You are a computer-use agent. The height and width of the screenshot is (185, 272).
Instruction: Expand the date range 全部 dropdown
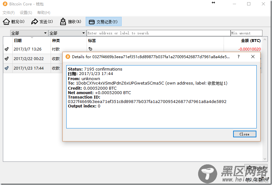click(x=29, y=33)
